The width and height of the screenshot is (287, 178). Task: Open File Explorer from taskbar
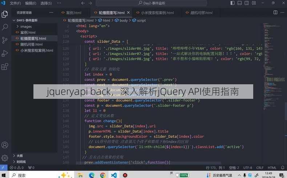80,175
